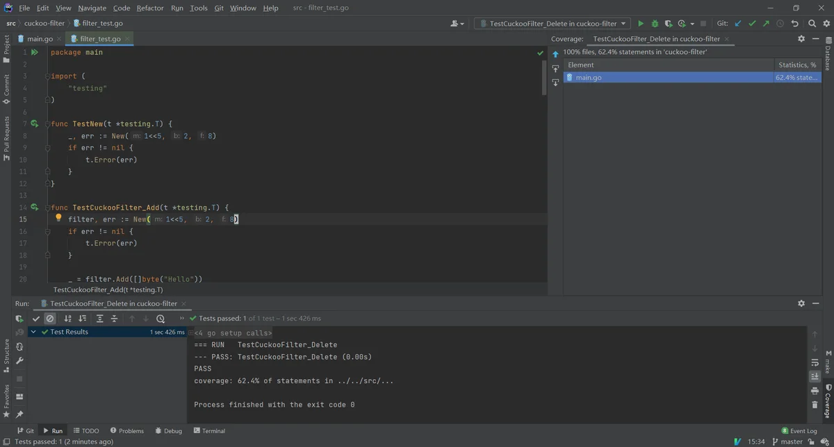Toggle Show Ignored tests button
This screenshot has width=834, height=447.
pyautogui.click(x=50, y=319)
